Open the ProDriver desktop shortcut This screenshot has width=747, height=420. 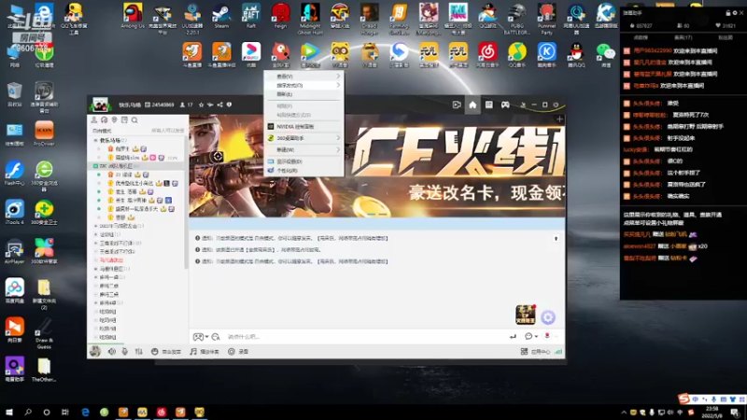pos(44,133)
